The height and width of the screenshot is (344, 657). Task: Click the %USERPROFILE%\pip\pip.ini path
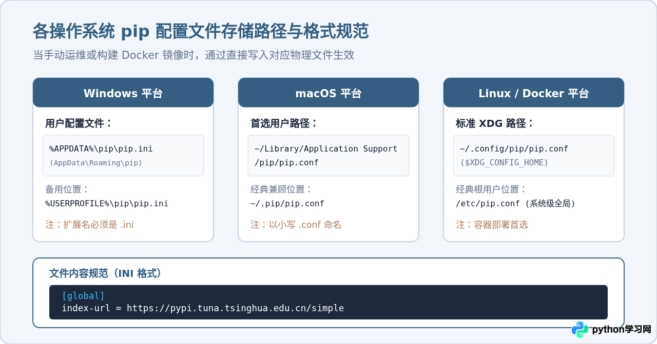(107, 204)
